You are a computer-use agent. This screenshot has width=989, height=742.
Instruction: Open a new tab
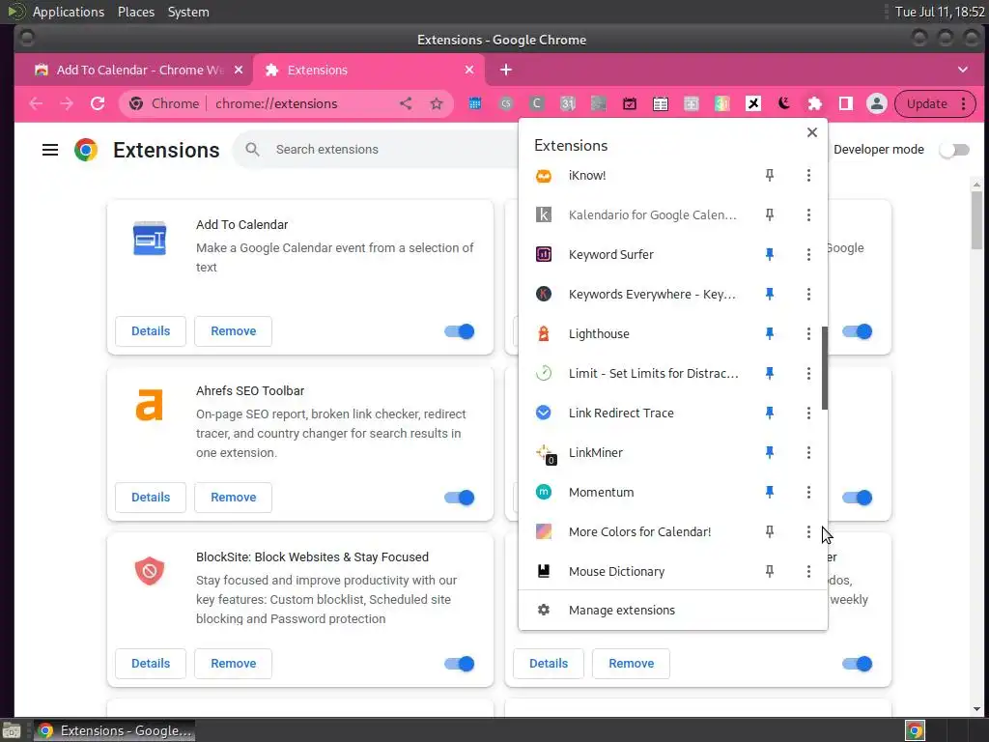click(x=506, y=70)
